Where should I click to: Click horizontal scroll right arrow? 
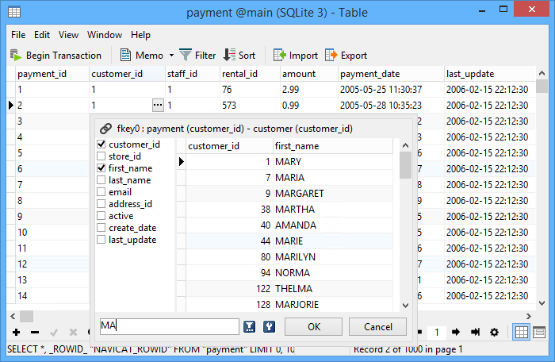(529, 316)
